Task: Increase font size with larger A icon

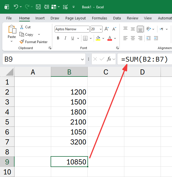Action: [x=107, y=29]
